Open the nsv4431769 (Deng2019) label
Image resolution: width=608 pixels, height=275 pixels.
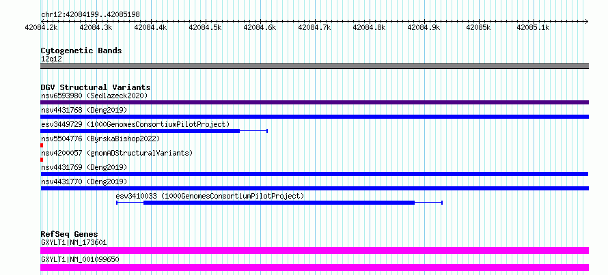[x=84, y=167]
